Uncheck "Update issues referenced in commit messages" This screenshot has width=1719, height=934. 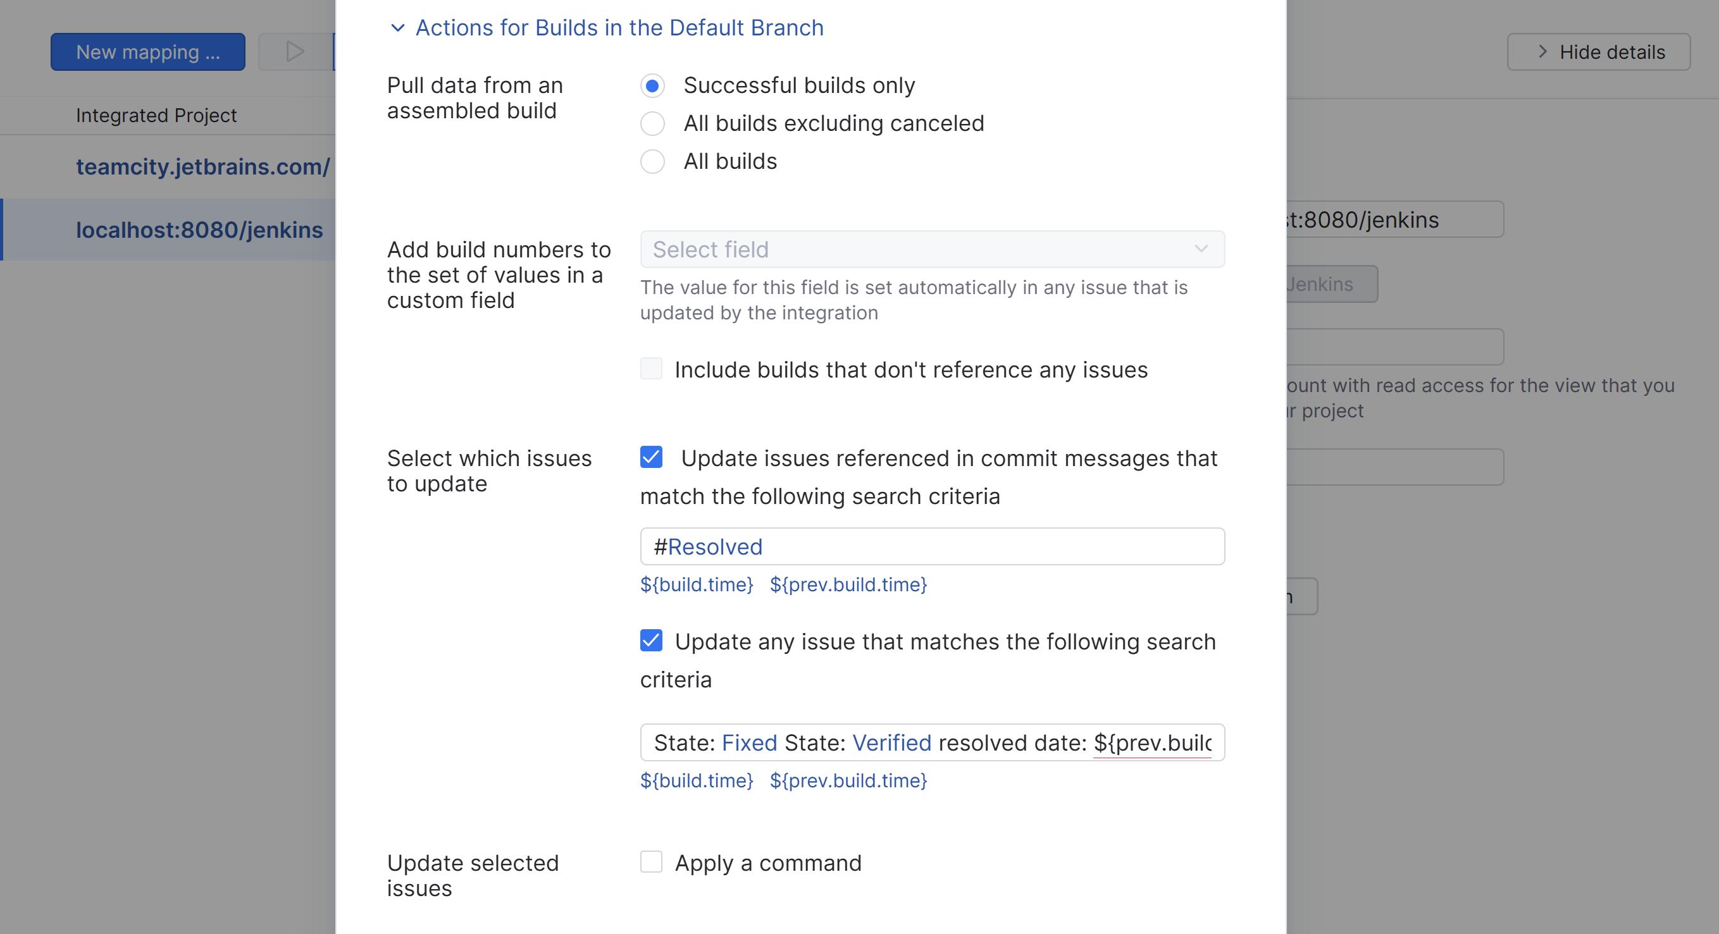(x=650, y=457)
